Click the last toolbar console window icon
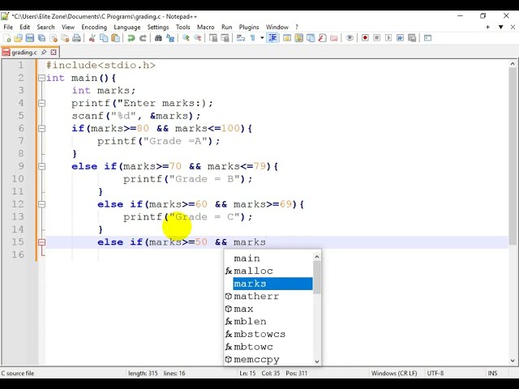 click(427, 38)
